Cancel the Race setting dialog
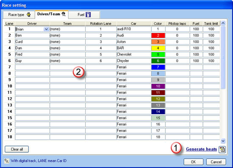This screenshot has height=168, width=233. 216,162
